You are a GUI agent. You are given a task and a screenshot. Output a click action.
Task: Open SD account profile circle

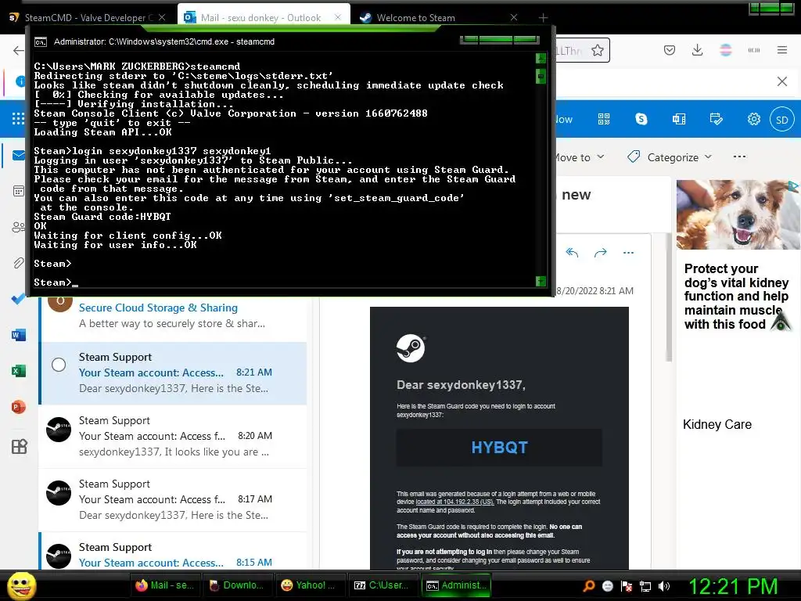click(782, 120)
